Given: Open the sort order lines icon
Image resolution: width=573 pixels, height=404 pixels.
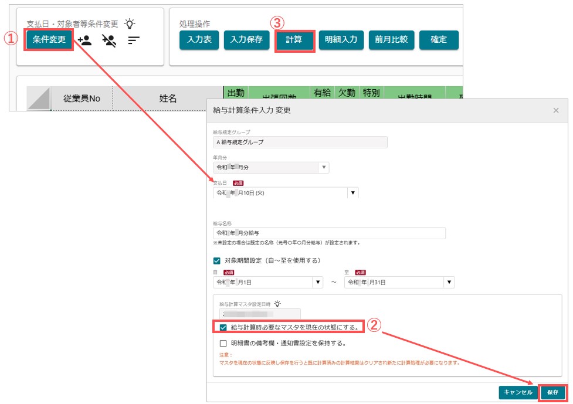Looking at the screenshot, I should [x=134, y=40].
